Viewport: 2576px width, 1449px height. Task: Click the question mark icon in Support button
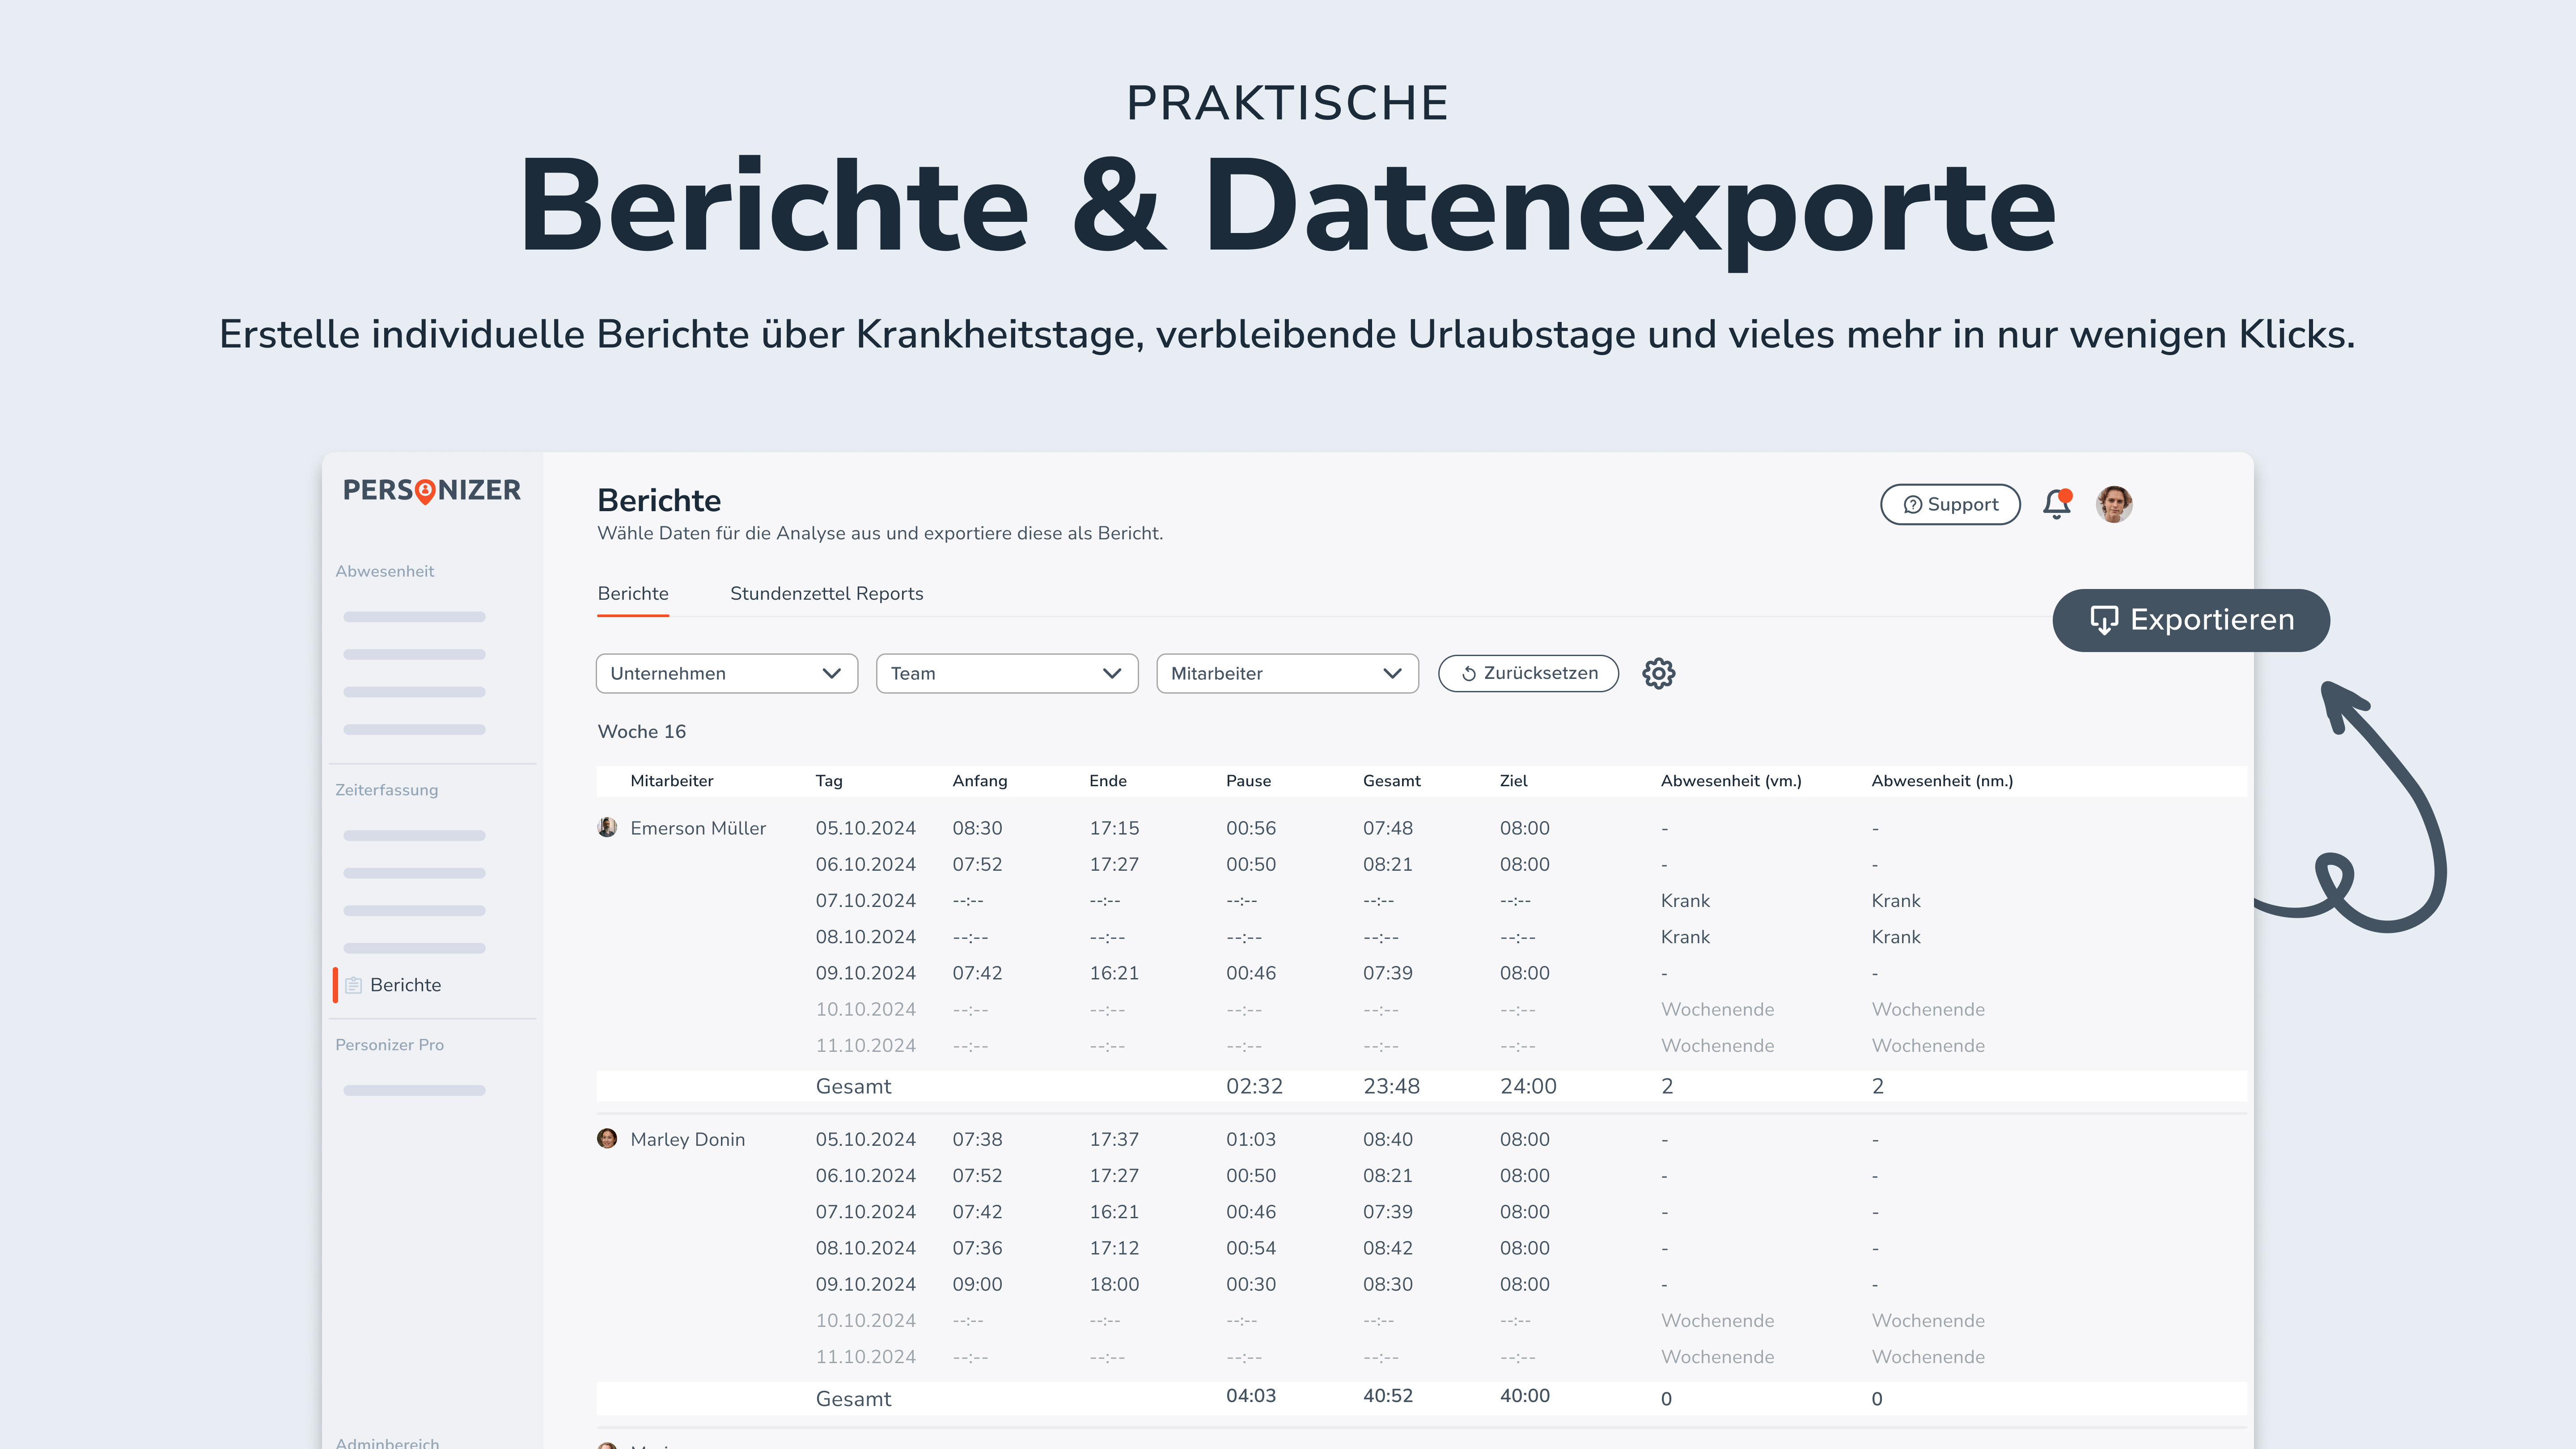[1913, 504]
